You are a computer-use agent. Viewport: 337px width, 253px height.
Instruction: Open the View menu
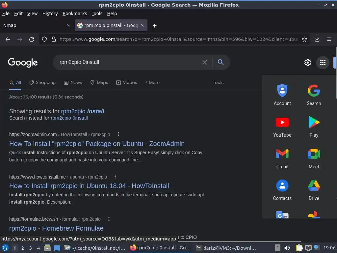point(32,14)
